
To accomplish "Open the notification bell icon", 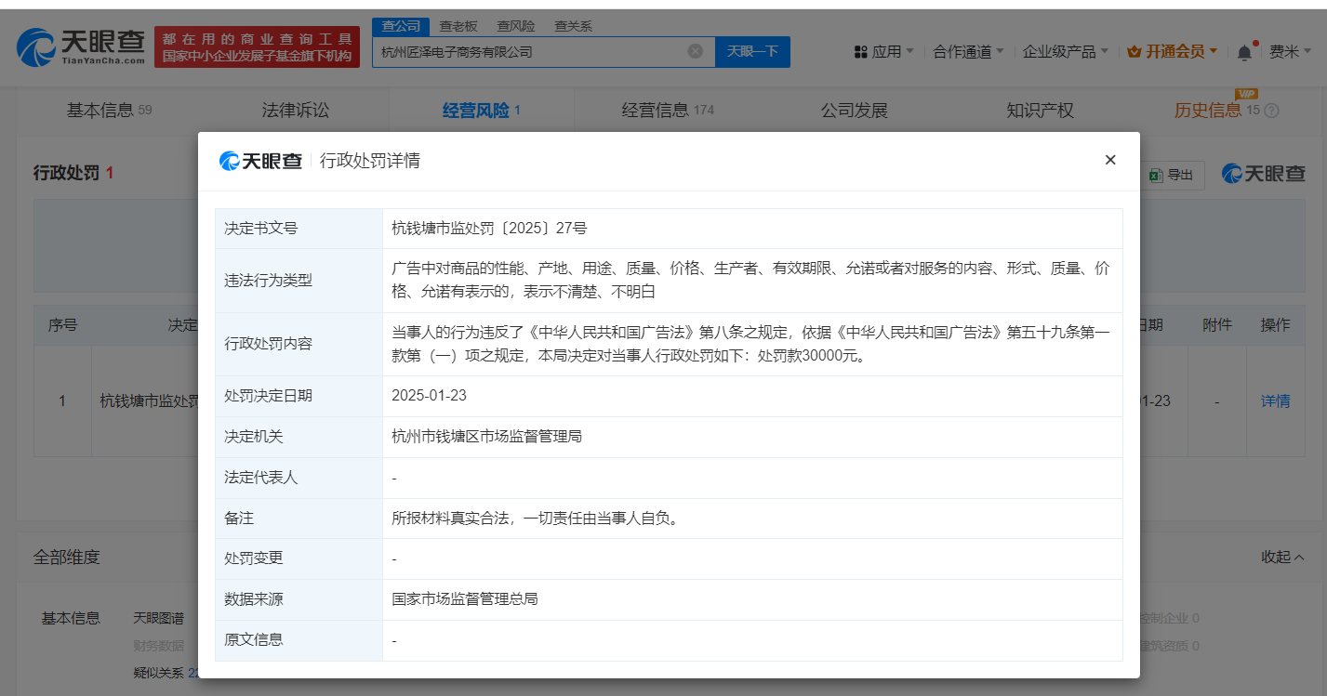I will [1244, 53].
